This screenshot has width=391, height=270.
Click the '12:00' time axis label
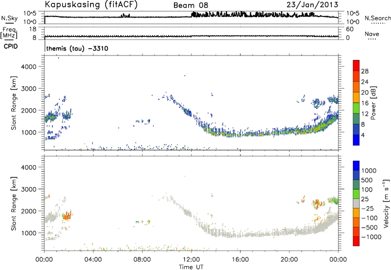click(191, 260)
